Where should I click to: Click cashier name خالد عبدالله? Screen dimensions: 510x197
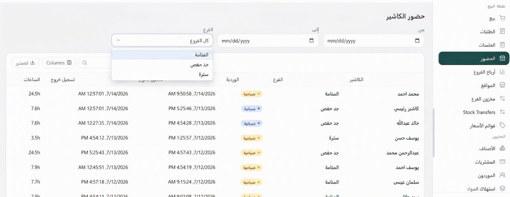click(408, 123)
